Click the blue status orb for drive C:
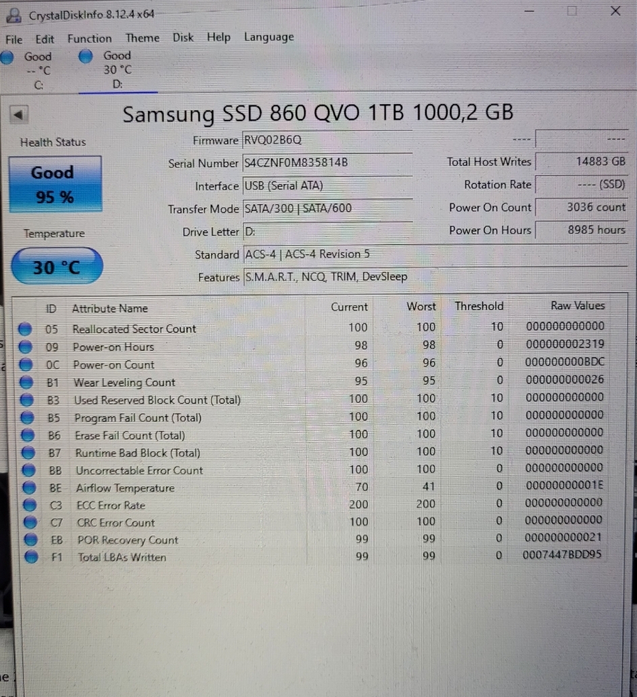The image size is (637, 697). click(x=6, y=57)
